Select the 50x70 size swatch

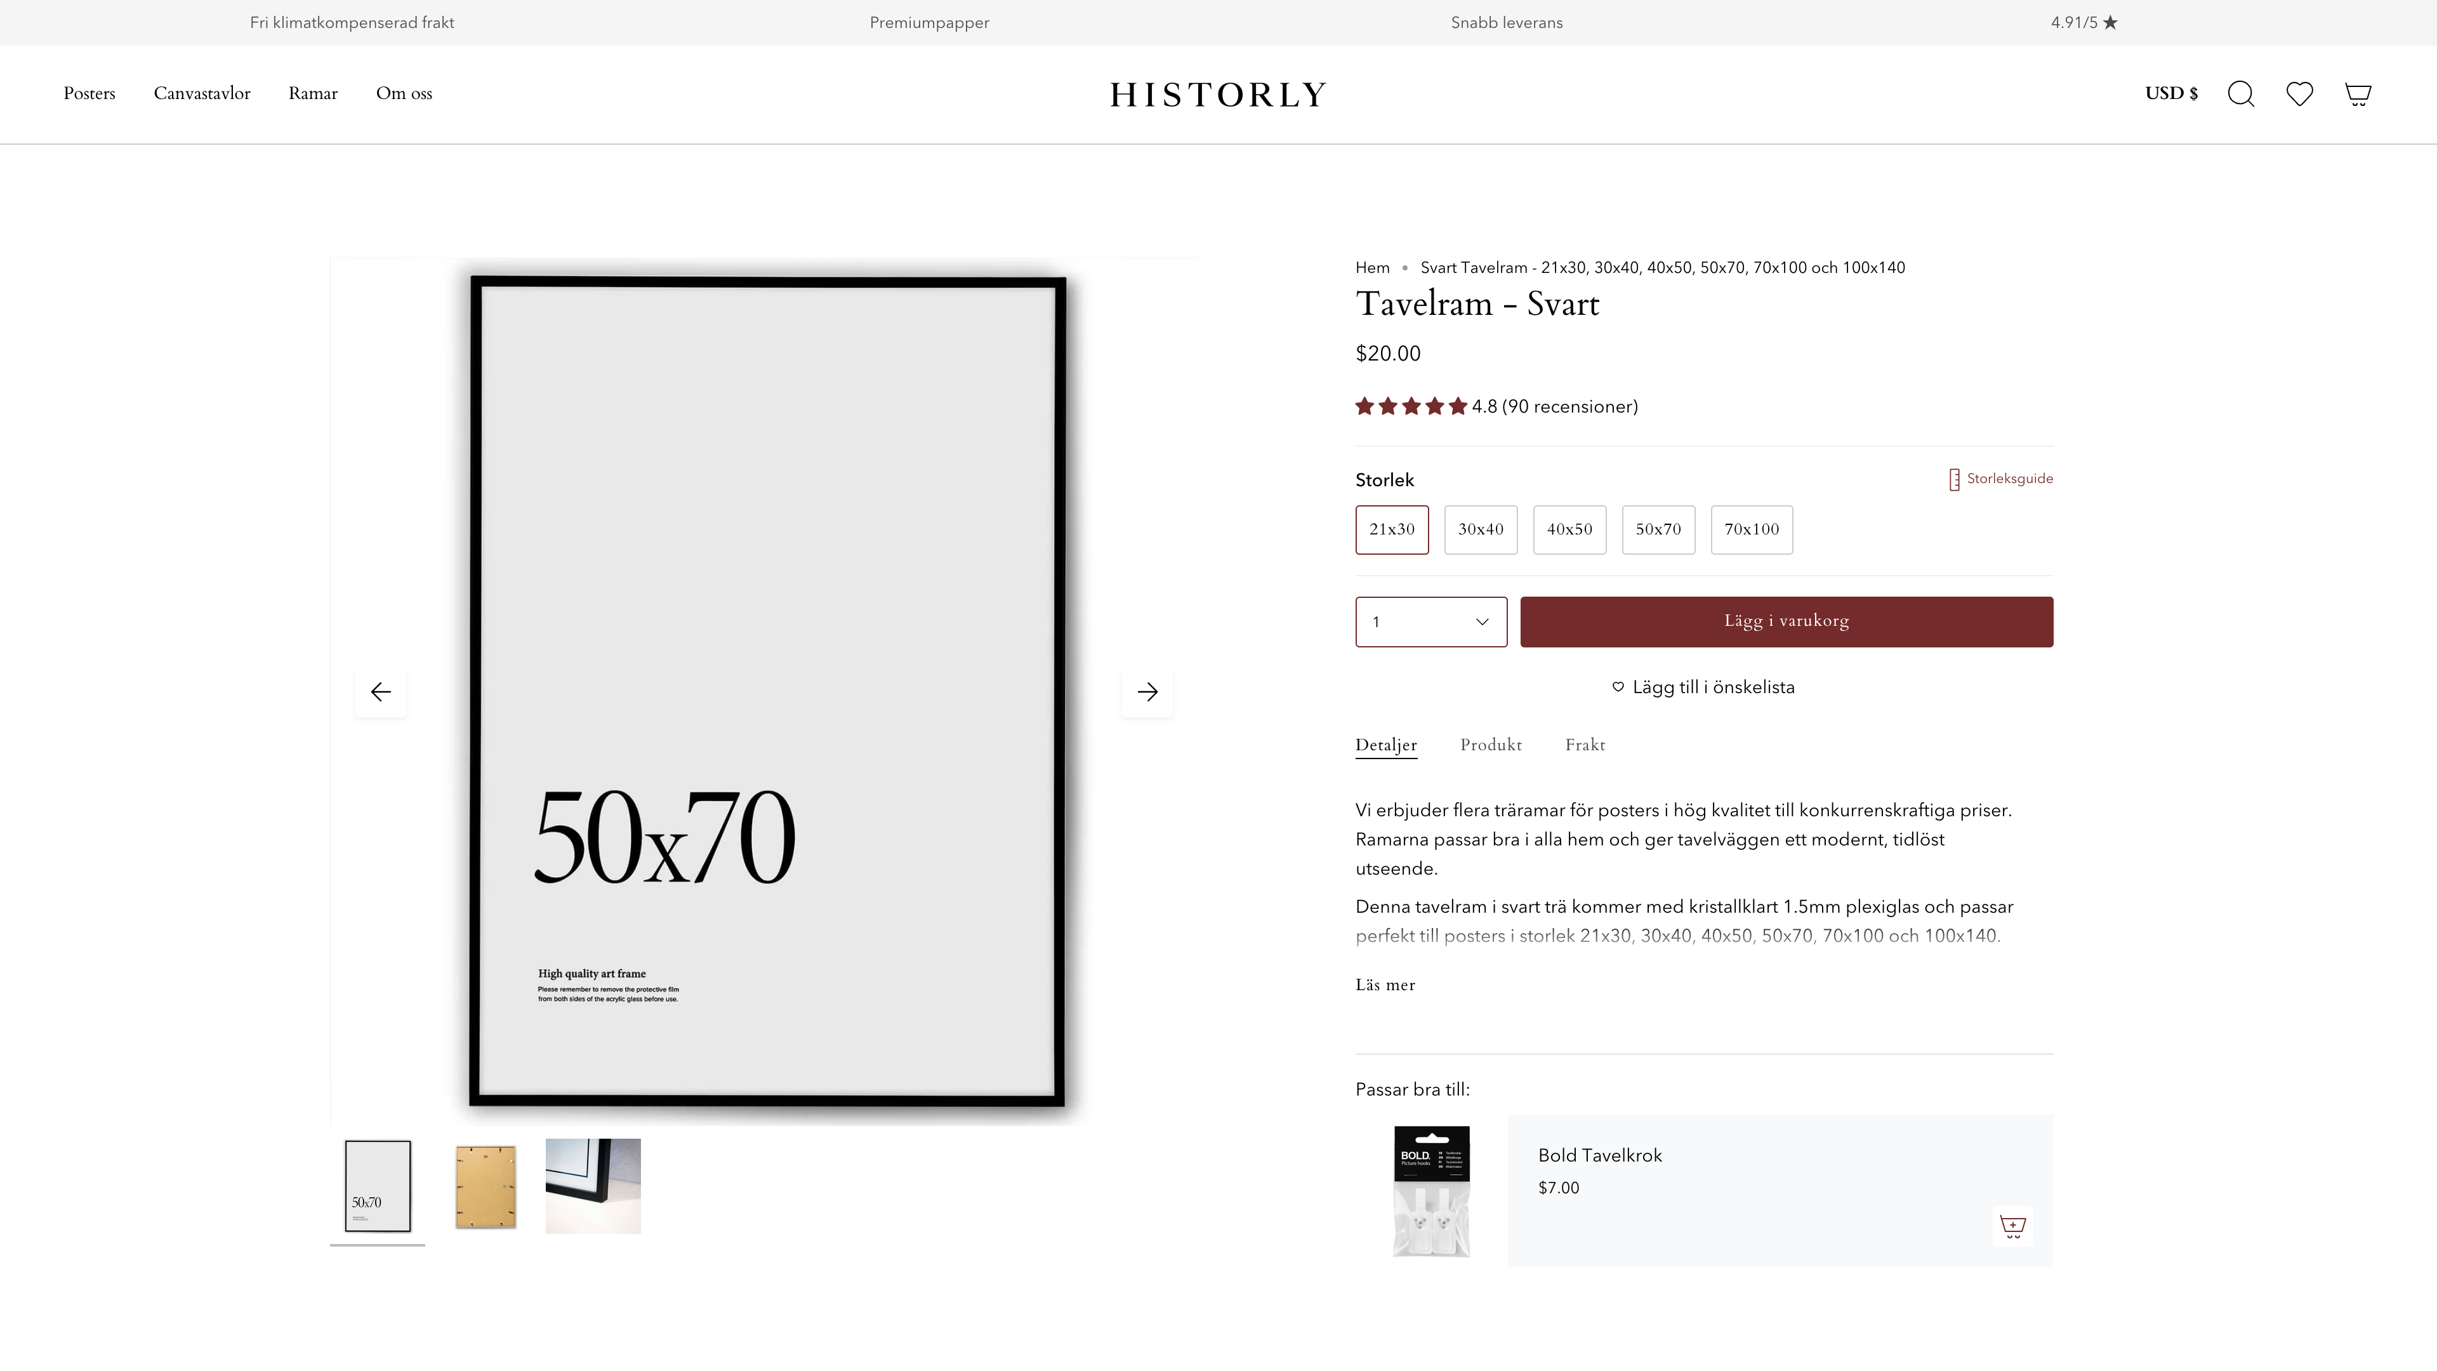(x=1658, y=530)
